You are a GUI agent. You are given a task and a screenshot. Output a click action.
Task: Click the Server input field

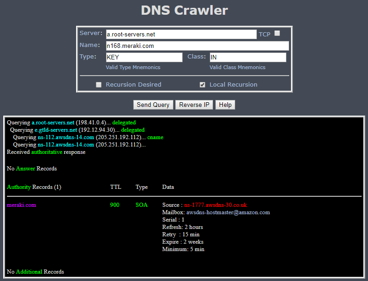[x=181, y=35]
